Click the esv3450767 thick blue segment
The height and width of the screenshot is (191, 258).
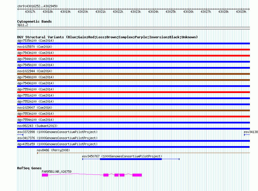(131, 159)
